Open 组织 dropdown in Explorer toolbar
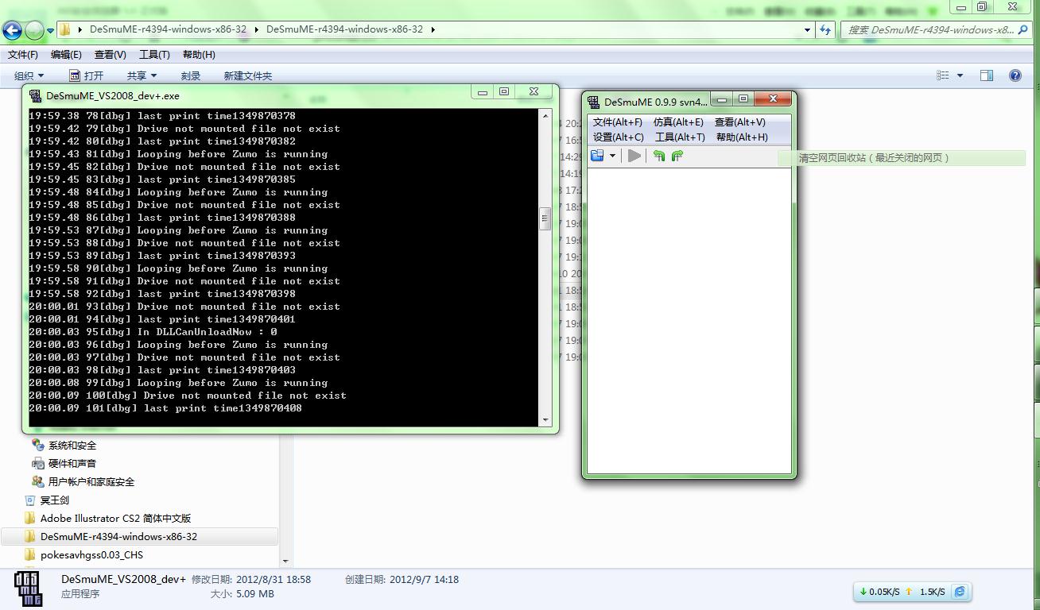This screenshot has height=610, width=1040. [29, 75]
